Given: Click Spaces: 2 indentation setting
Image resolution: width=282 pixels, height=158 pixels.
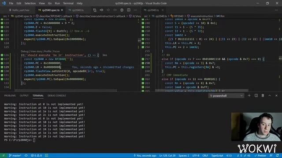Looking at the screenshot, I should pos(184,155).
